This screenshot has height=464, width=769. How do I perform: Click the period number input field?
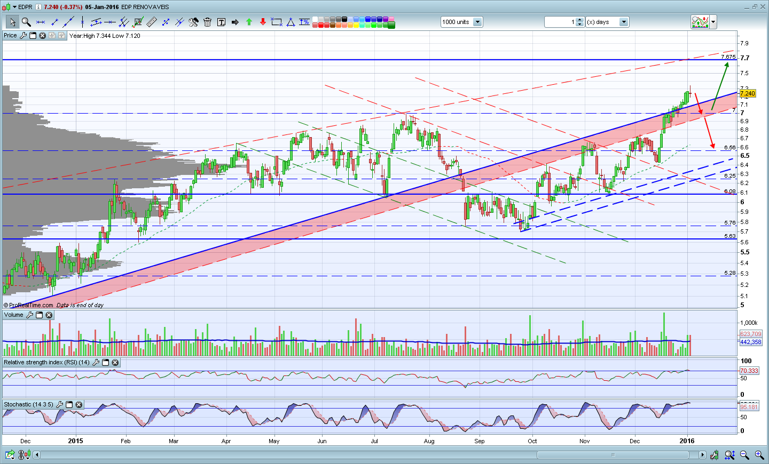click(x=560, y=22)
